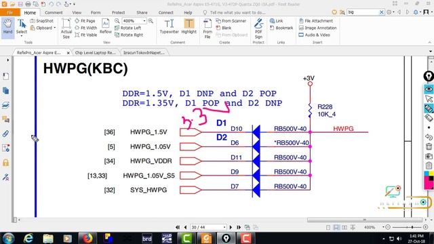Viewport: 434px width, 244px height.
Task: Go to the first page
Action: [178, 228]
